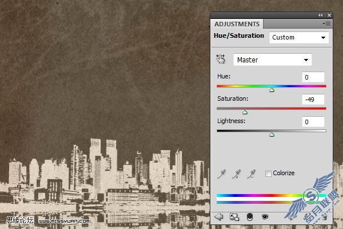Screen dimensions: 343x229
Task: Select the first eyedropper tool
Action: coord(222,174)
